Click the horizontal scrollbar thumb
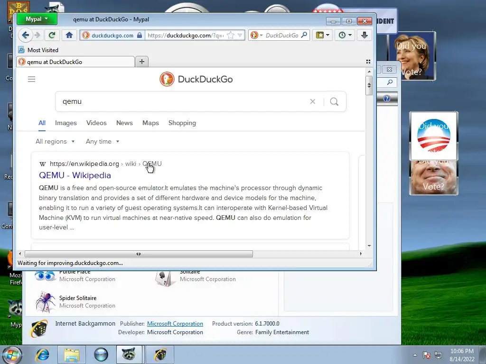Viewport: 486px width, 364px height. tap(139, 254)
